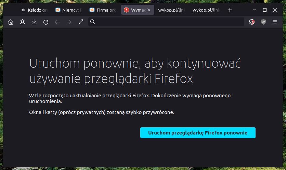Mute the audio on the Ksiądz tab
Viewport: 286px width, 170px height.
(x=23, y=10)
